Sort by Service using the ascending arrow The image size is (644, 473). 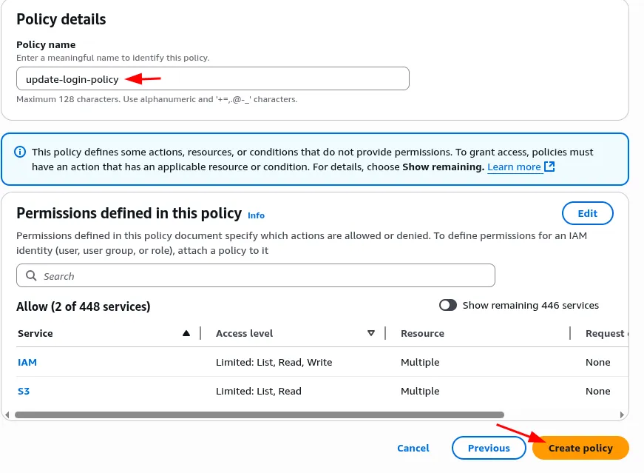click(x=186, y=333)
